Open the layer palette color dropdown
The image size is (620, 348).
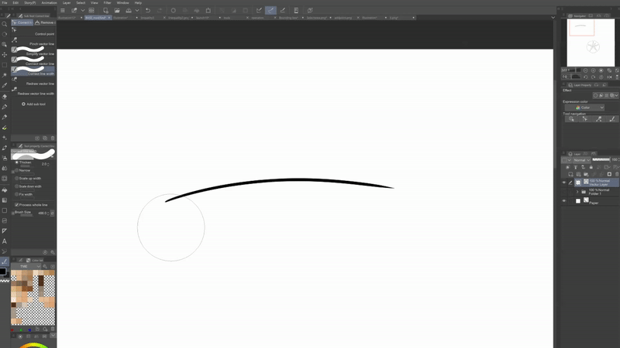567,160
